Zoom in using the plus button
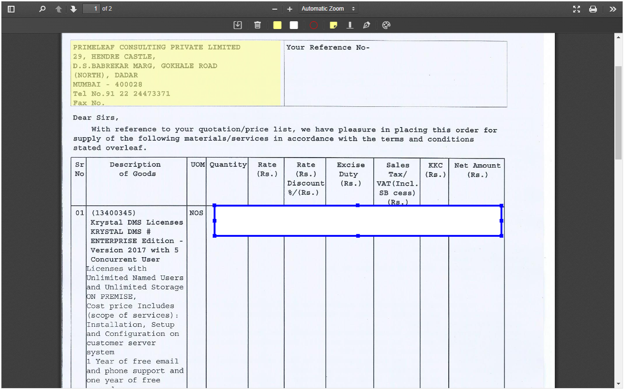Viewport: 625px width, 391px height. coord(290,9)
